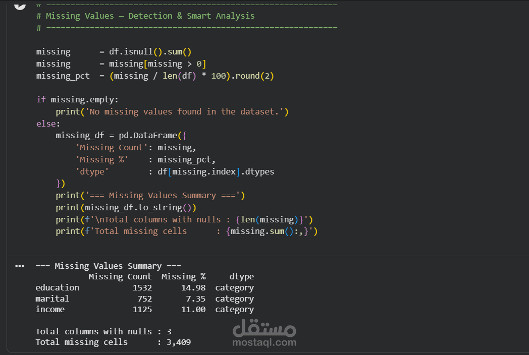Viewport: 529px width, 355px height.
Task: Click the mostaql Arabic logo watermark
Action: [264, 328]
